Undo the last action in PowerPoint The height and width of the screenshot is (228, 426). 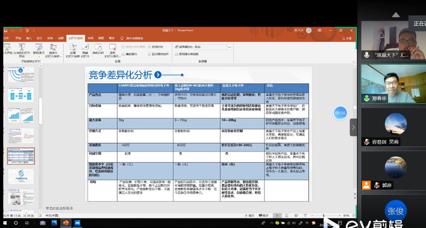click(12, 31)
